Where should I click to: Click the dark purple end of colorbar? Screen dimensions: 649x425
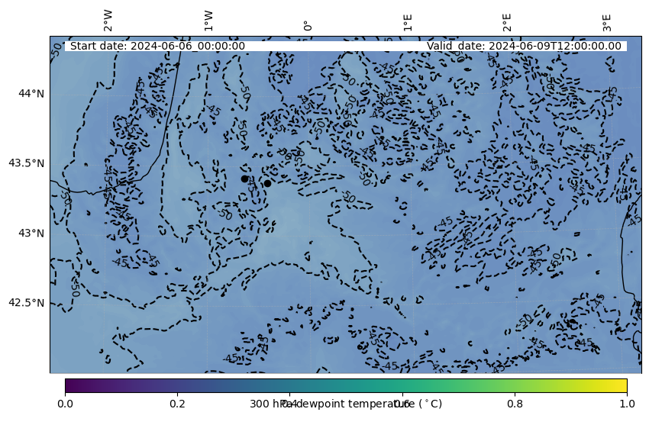pos(69,385)
